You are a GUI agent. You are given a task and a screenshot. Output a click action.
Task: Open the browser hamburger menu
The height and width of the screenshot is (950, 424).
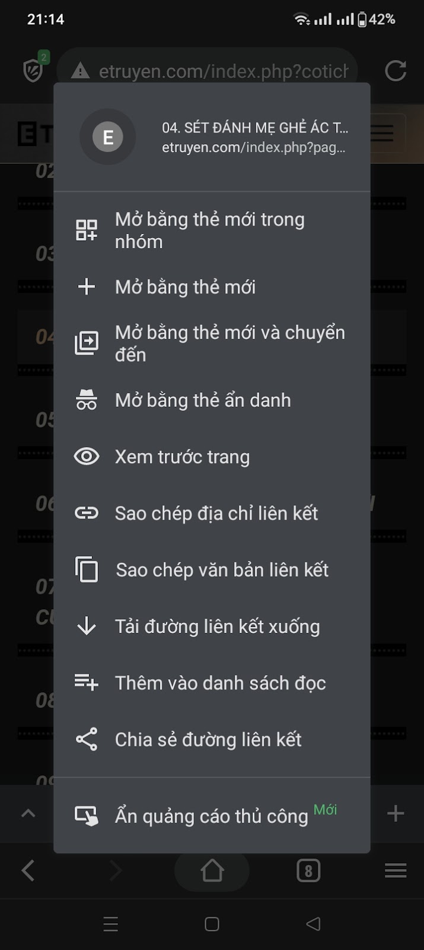395,870
